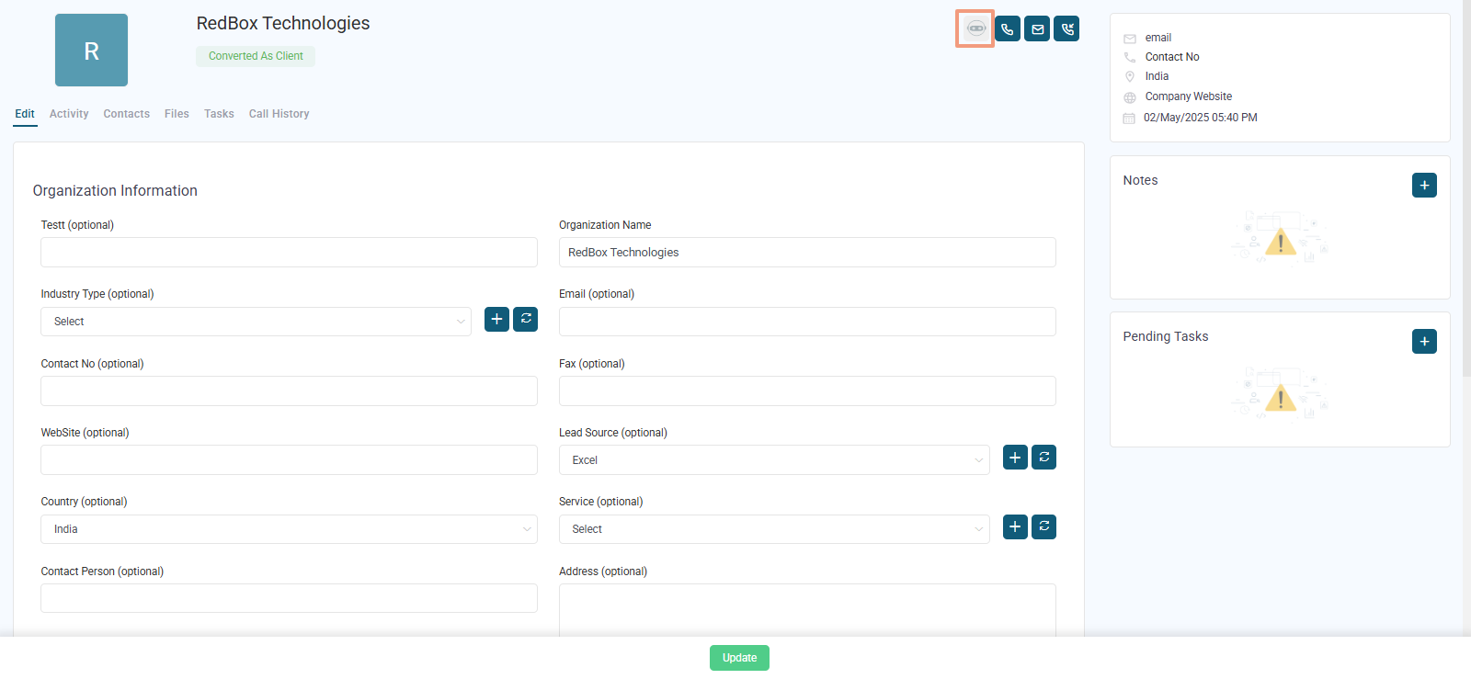Refresh the Industry Type list
Viewport: 1471px width, 679px height.
coord(525,319)
